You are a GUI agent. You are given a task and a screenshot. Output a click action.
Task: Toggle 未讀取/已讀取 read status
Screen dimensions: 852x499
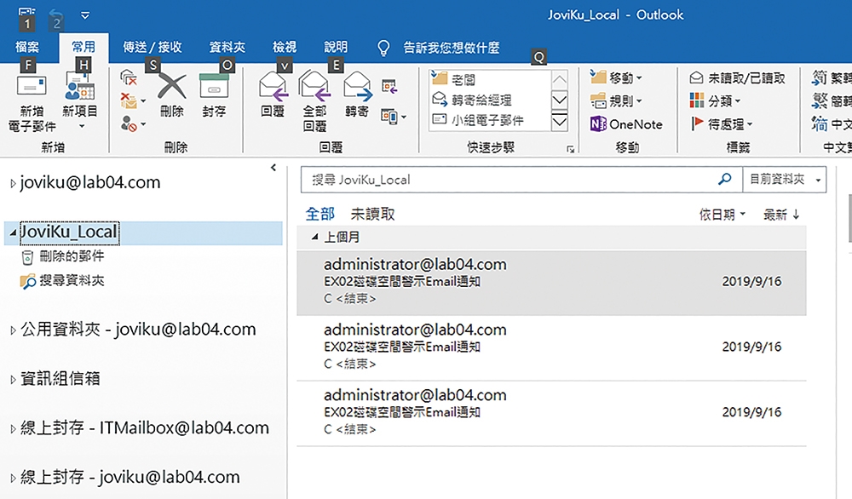pos(737,78)
